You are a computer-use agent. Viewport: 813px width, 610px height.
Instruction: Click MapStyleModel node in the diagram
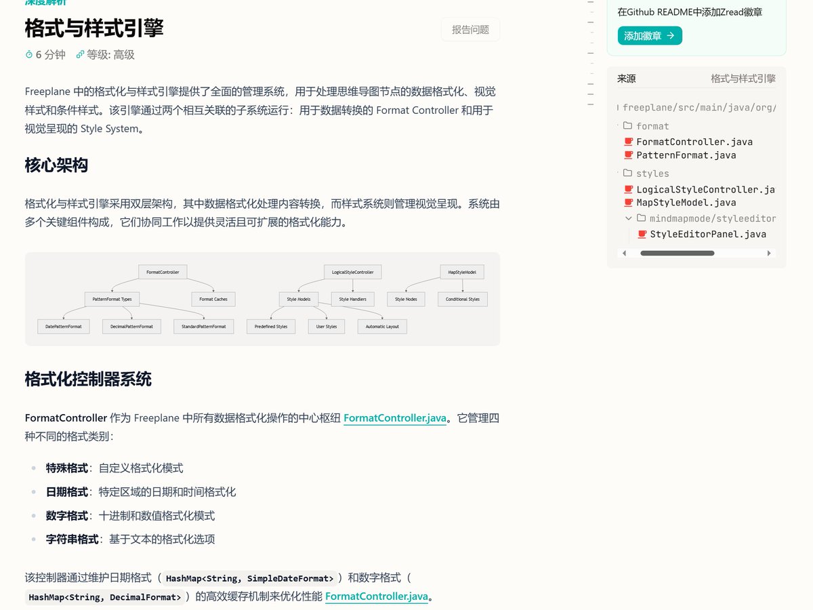(x=462, y=272)
